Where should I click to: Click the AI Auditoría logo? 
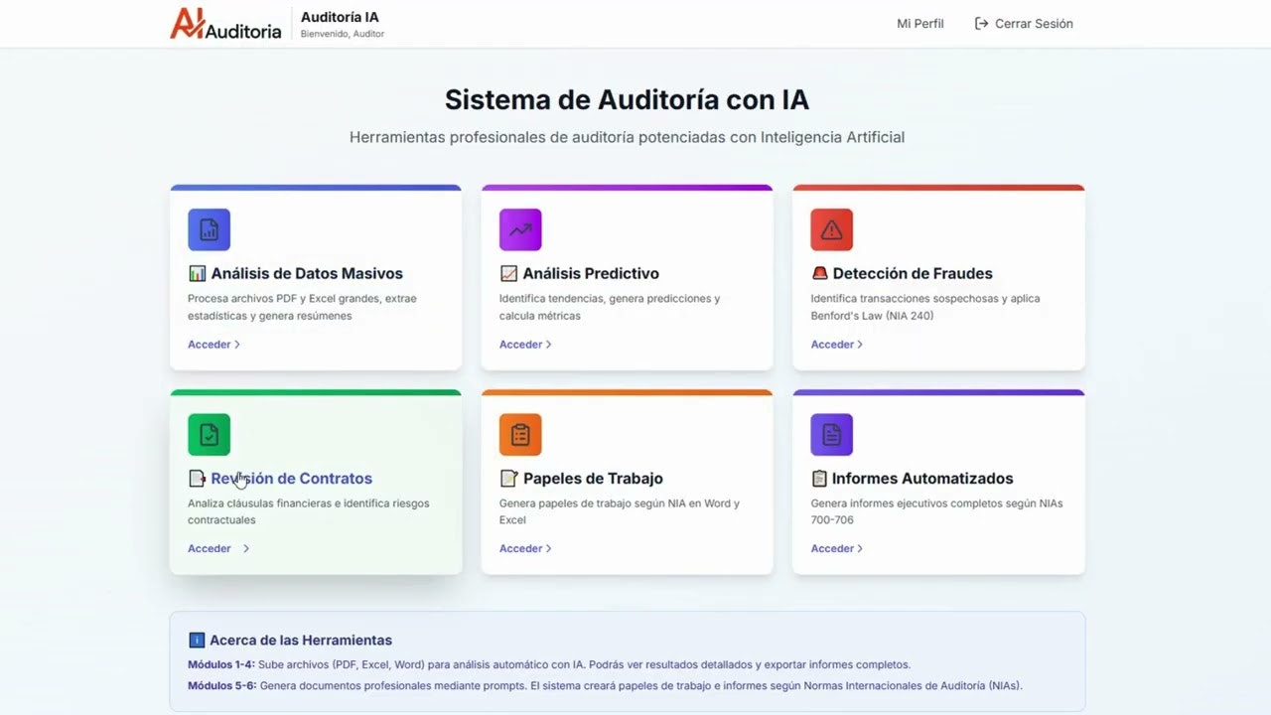point(225,24)
